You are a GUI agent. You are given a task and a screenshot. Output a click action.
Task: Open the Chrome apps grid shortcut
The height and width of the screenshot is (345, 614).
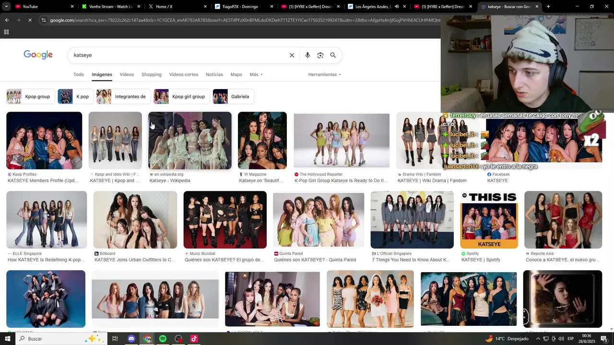pyautogui.click(x=6, y=32)
